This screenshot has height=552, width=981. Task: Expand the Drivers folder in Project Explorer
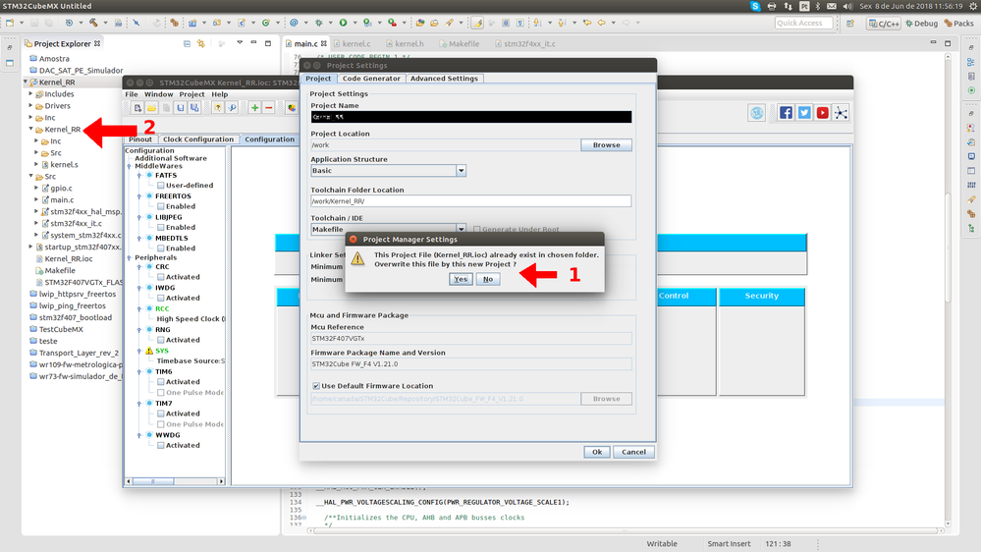30,106
